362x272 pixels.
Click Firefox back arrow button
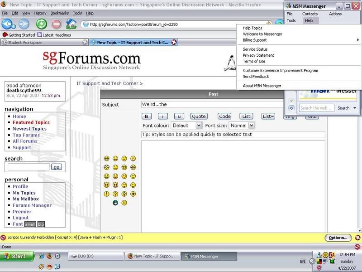point(8,24)
